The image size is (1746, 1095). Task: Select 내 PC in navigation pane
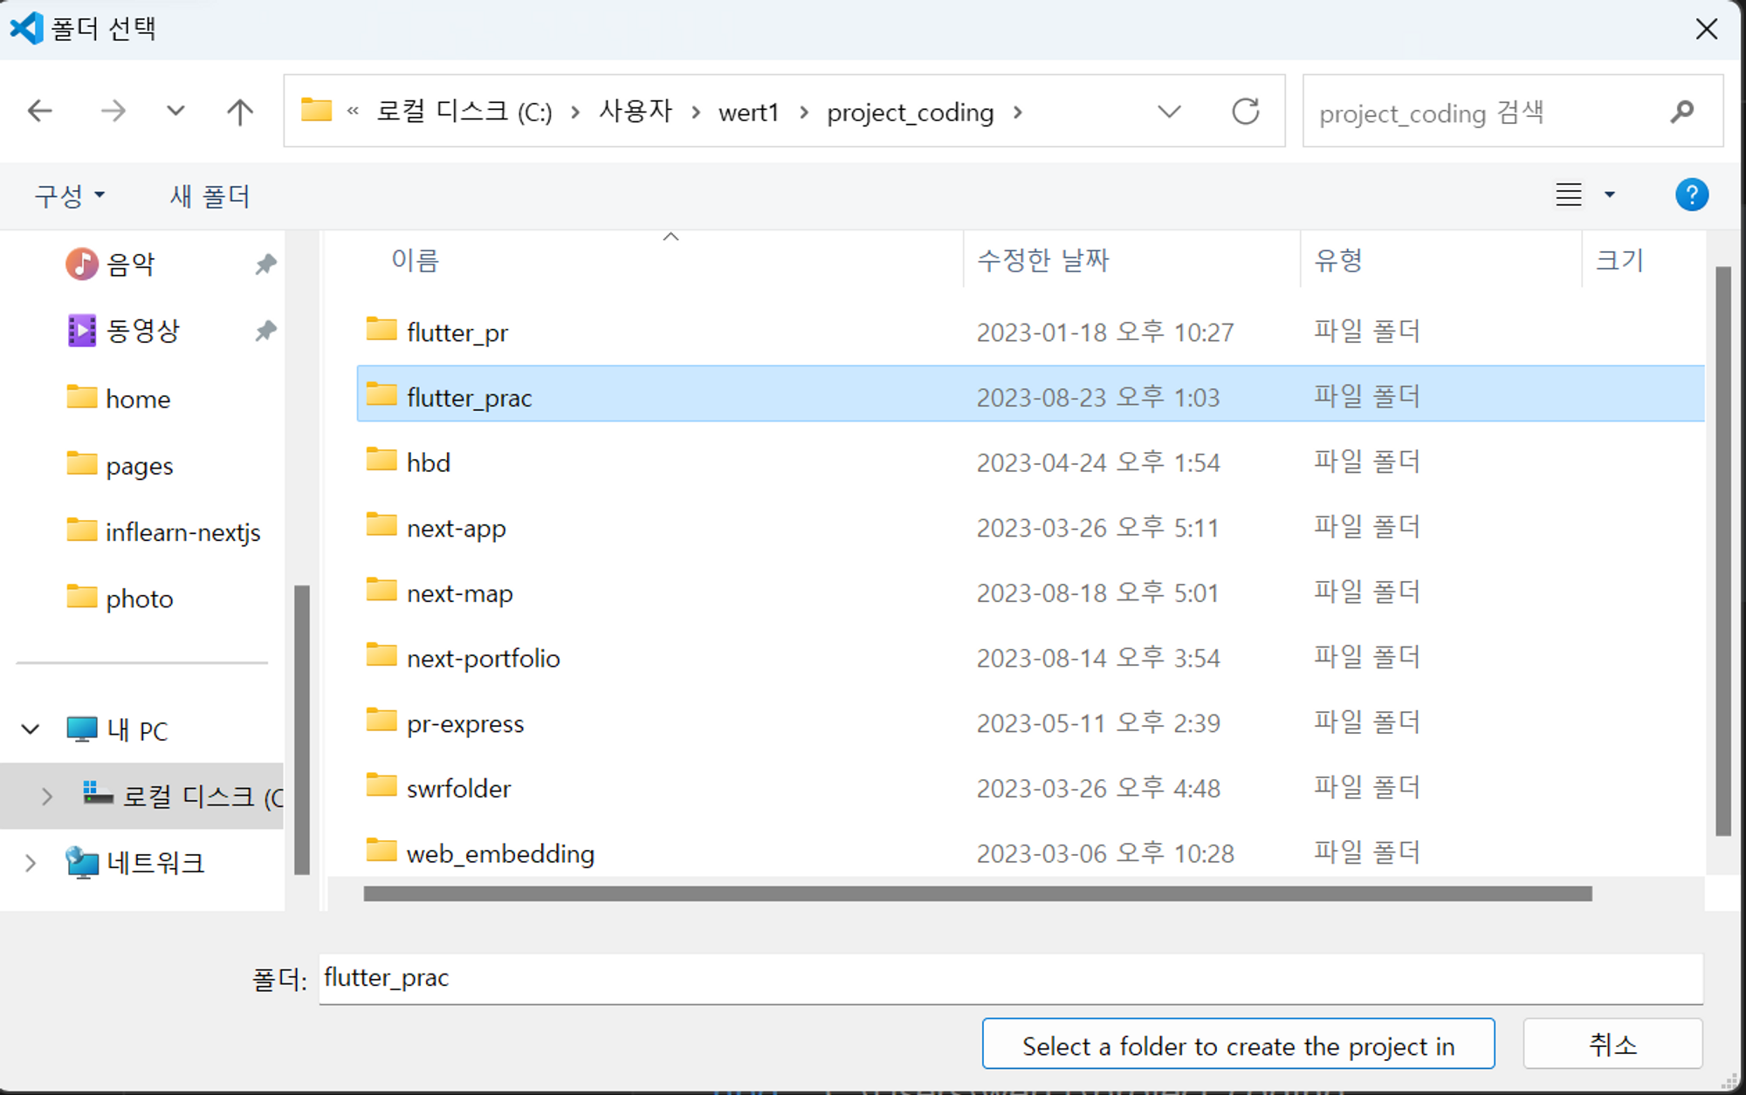[137, 729]
